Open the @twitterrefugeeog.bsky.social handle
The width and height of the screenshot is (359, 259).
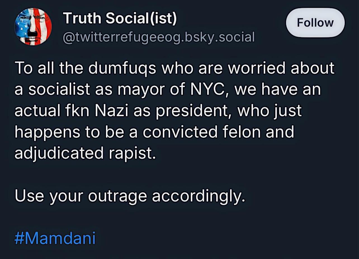coord(159,37)
